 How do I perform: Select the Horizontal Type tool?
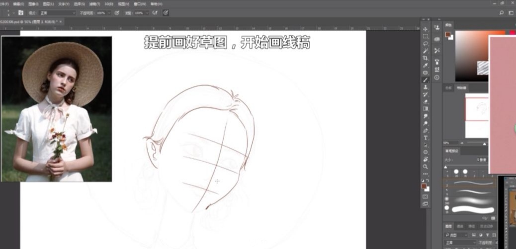pyautogui.click(x=426, y=137)
